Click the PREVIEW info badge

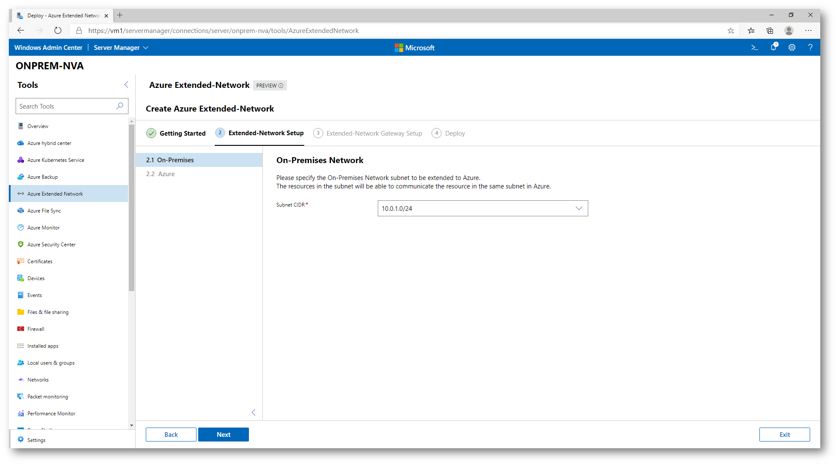pos(270,85)
